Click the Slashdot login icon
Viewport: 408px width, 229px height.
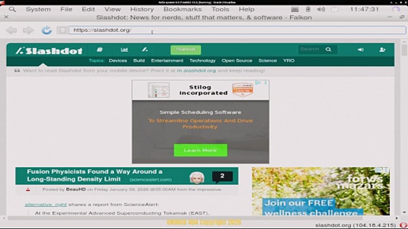[x=361, y=50]
